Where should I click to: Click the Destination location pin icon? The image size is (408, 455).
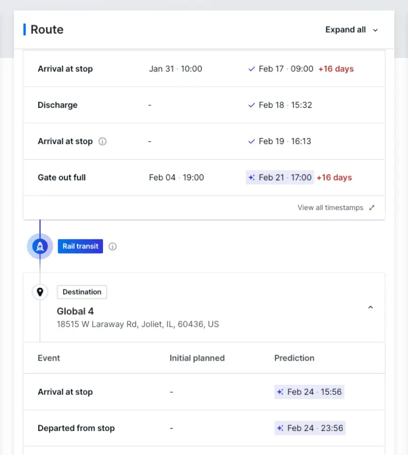[40, 292]
